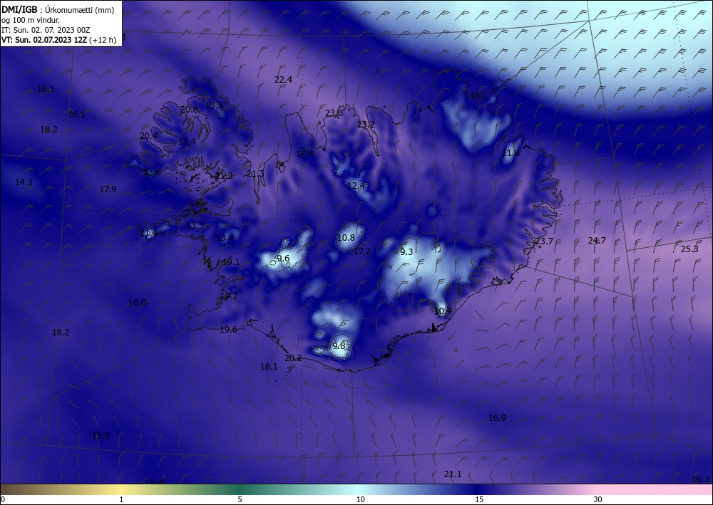Screen dimensions: 713x505
Task: Click the 20.2 value label
Action: click(x=293, y=358)
